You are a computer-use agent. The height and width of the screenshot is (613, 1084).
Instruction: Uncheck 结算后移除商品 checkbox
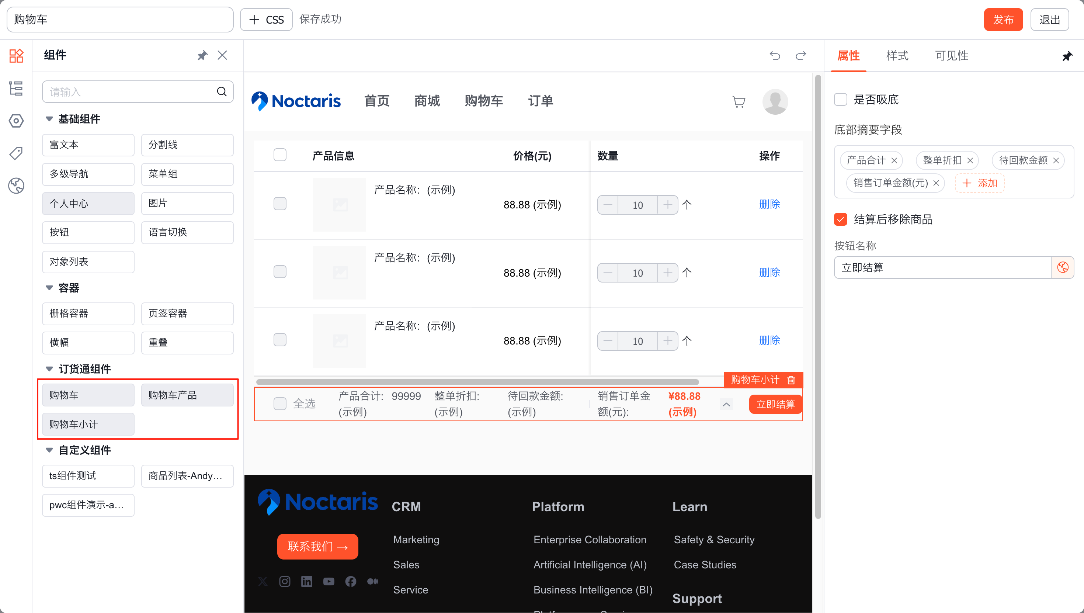pos(840,219)
